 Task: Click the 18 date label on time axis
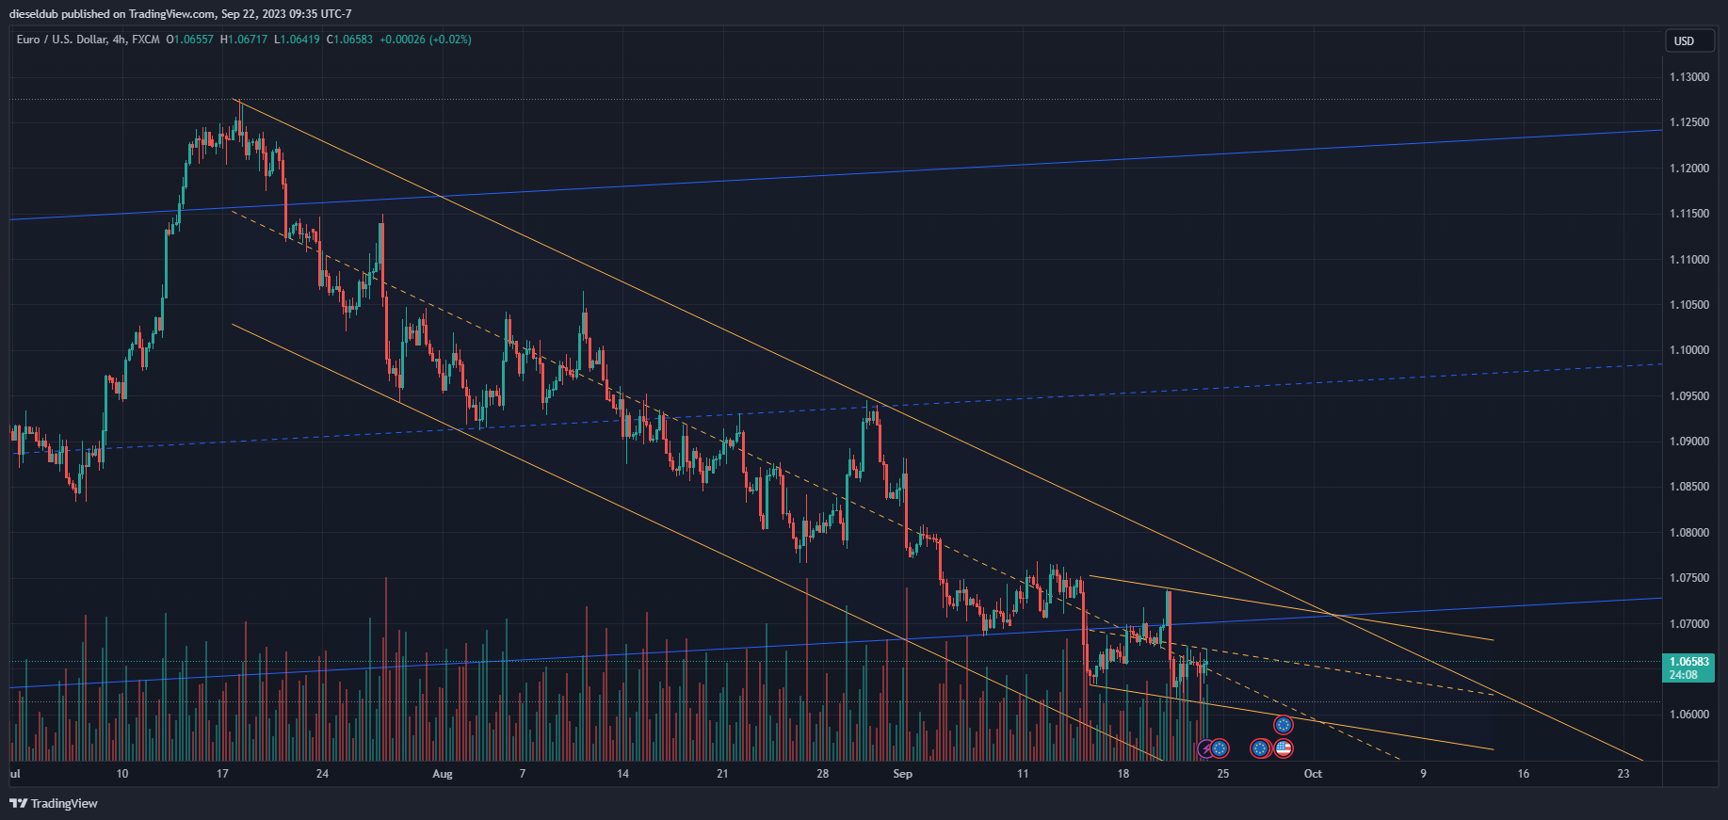coord(1122,774)
